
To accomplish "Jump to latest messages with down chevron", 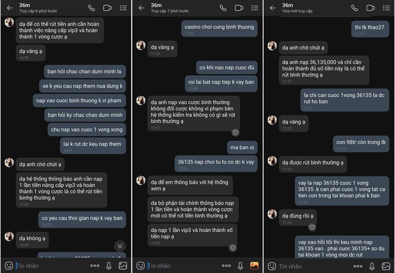I will tap(120, 246).
